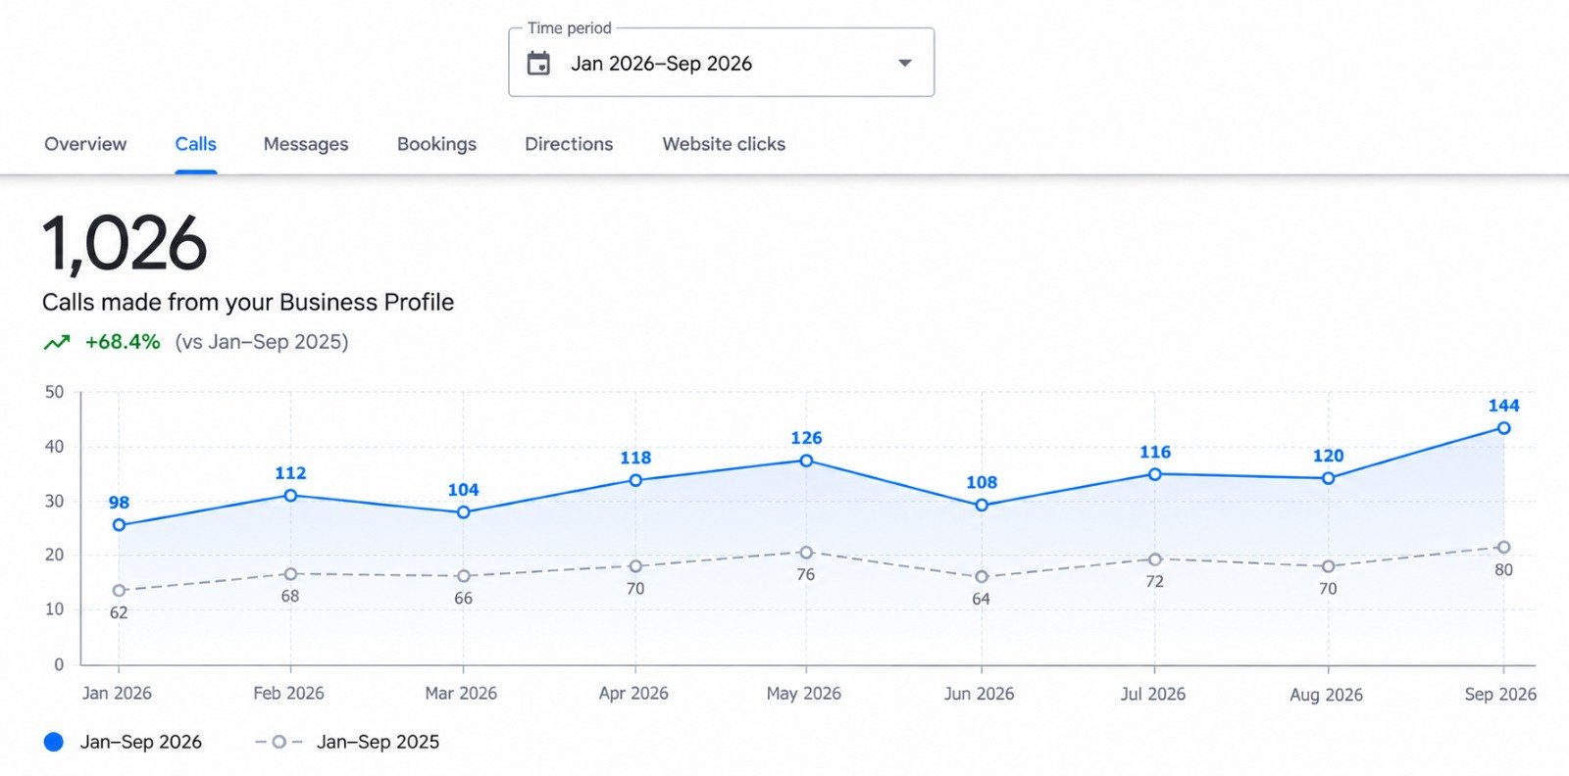
Task: Click the Jan 2026 data point labeled 98
Action: [x=119, y=525]
